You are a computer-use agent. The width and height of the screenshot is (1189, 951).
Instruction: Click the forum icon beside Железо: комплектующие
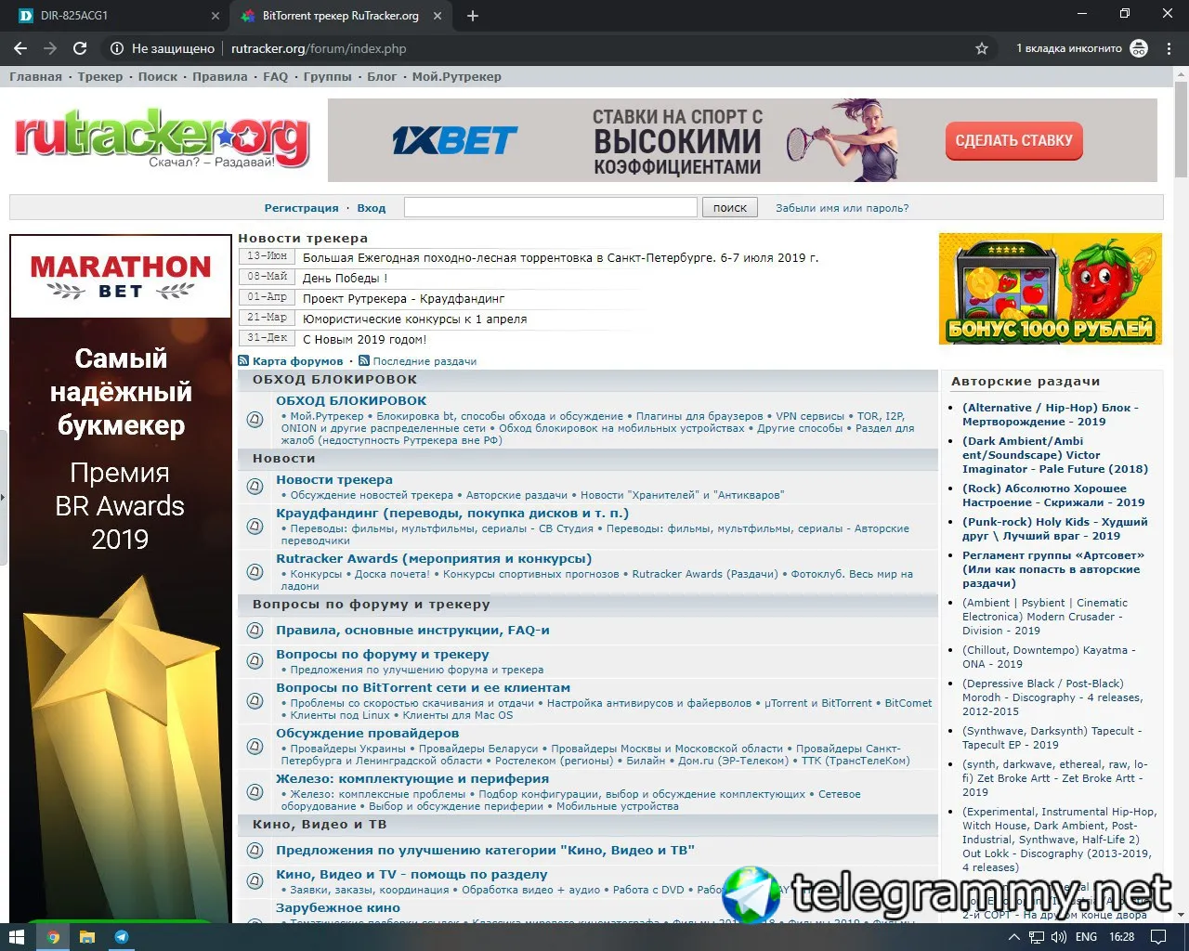(255, 792)
